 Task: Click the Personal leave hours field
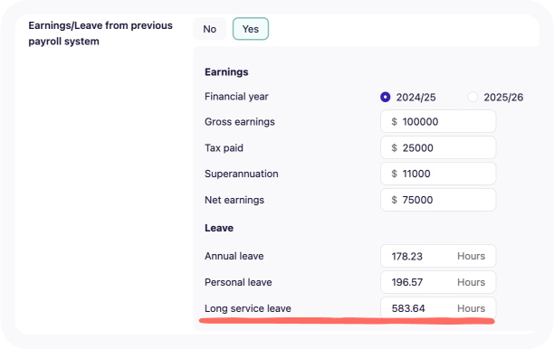tap(438, 282)
